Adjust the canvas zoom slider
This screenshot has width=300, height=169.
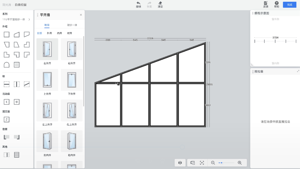click(226, 163)
